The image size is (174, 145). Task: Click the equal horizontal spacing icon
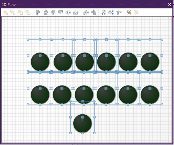point(103,12)
